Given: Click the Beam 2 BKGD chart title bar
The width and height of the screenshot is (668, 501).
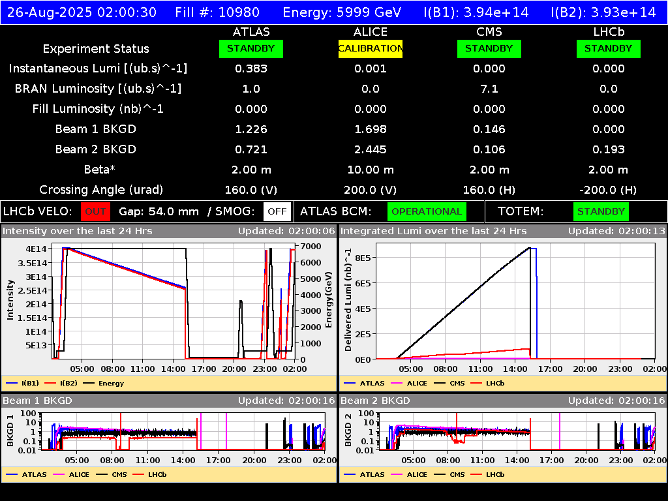Looking at the screenshot, I should tap(503, 401).
